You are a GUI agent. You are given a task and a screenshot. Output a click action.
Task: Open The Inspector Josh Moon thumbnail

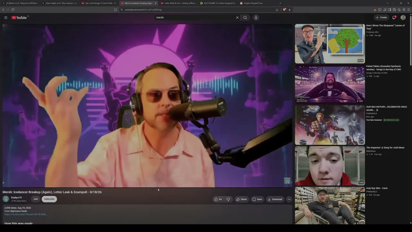click(x=330, y=166)
